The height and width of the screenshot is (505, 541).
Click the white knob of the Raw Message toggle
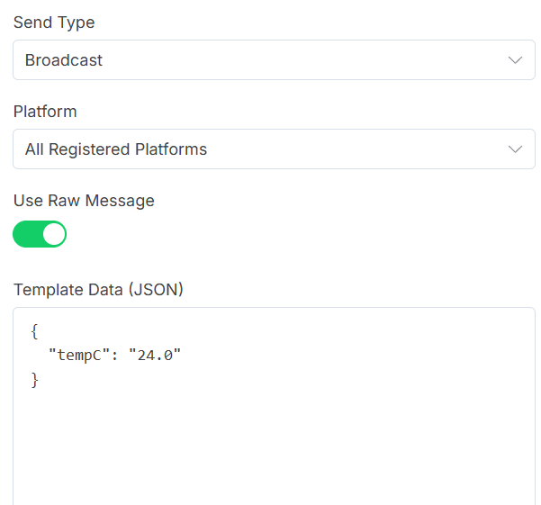(54, 234)
